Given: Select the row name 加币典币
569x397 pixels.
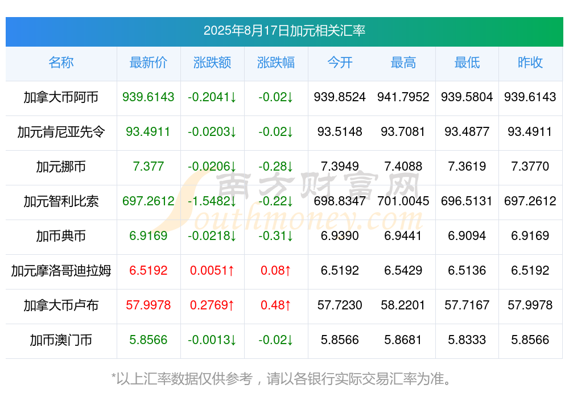Looking at the screenshot, I should point(61,236).
